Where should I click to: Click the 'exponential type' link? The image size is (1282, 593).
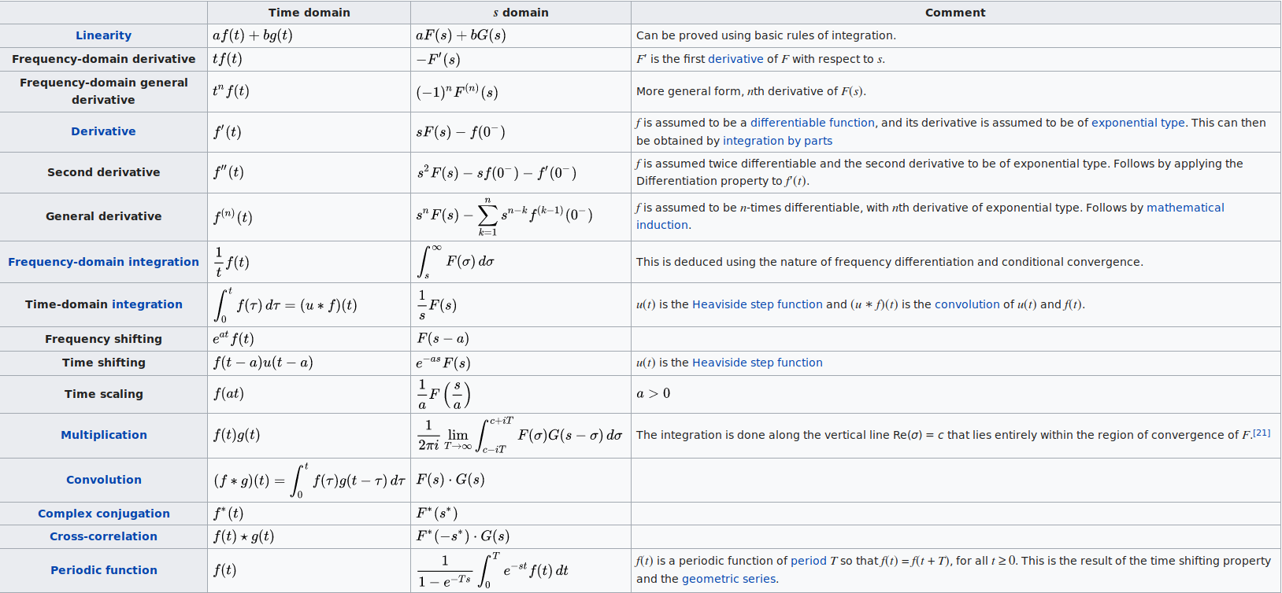[1137, 123]
